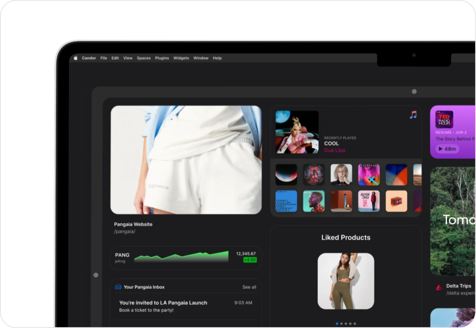Select the Chvrches album cover
The width and height of the screenshot is (476, 328).
click(369, 175)
